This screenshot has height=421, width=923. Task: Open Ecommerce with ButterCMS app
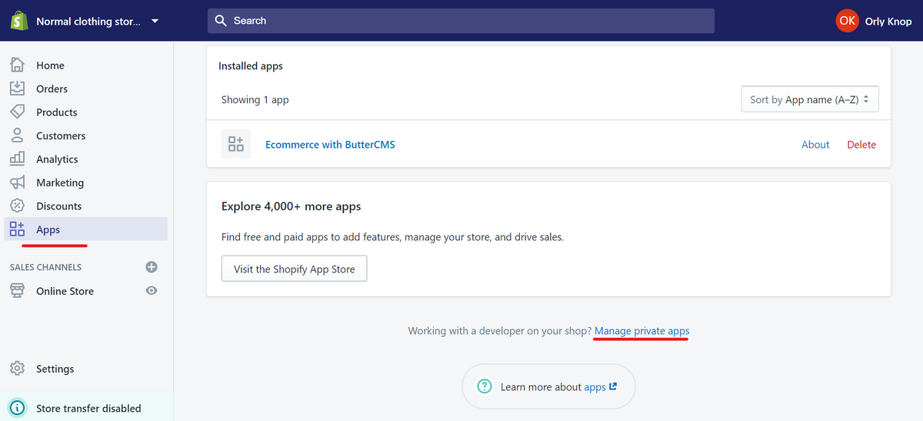[x=330, y=145]
